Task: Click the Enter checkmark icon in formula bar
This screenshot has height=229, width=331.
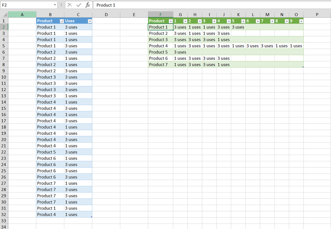Action: click(79, 5)
